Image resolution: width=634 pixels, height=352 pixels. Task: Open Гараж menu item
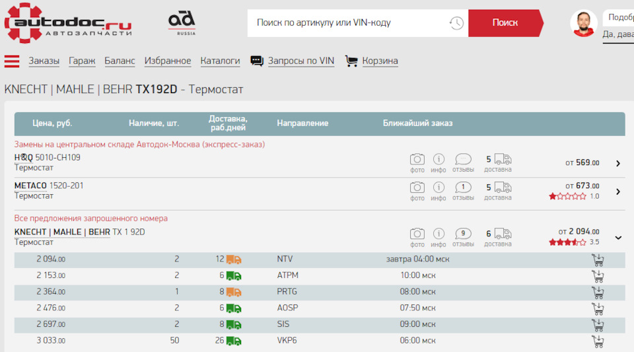pos(82,61)
